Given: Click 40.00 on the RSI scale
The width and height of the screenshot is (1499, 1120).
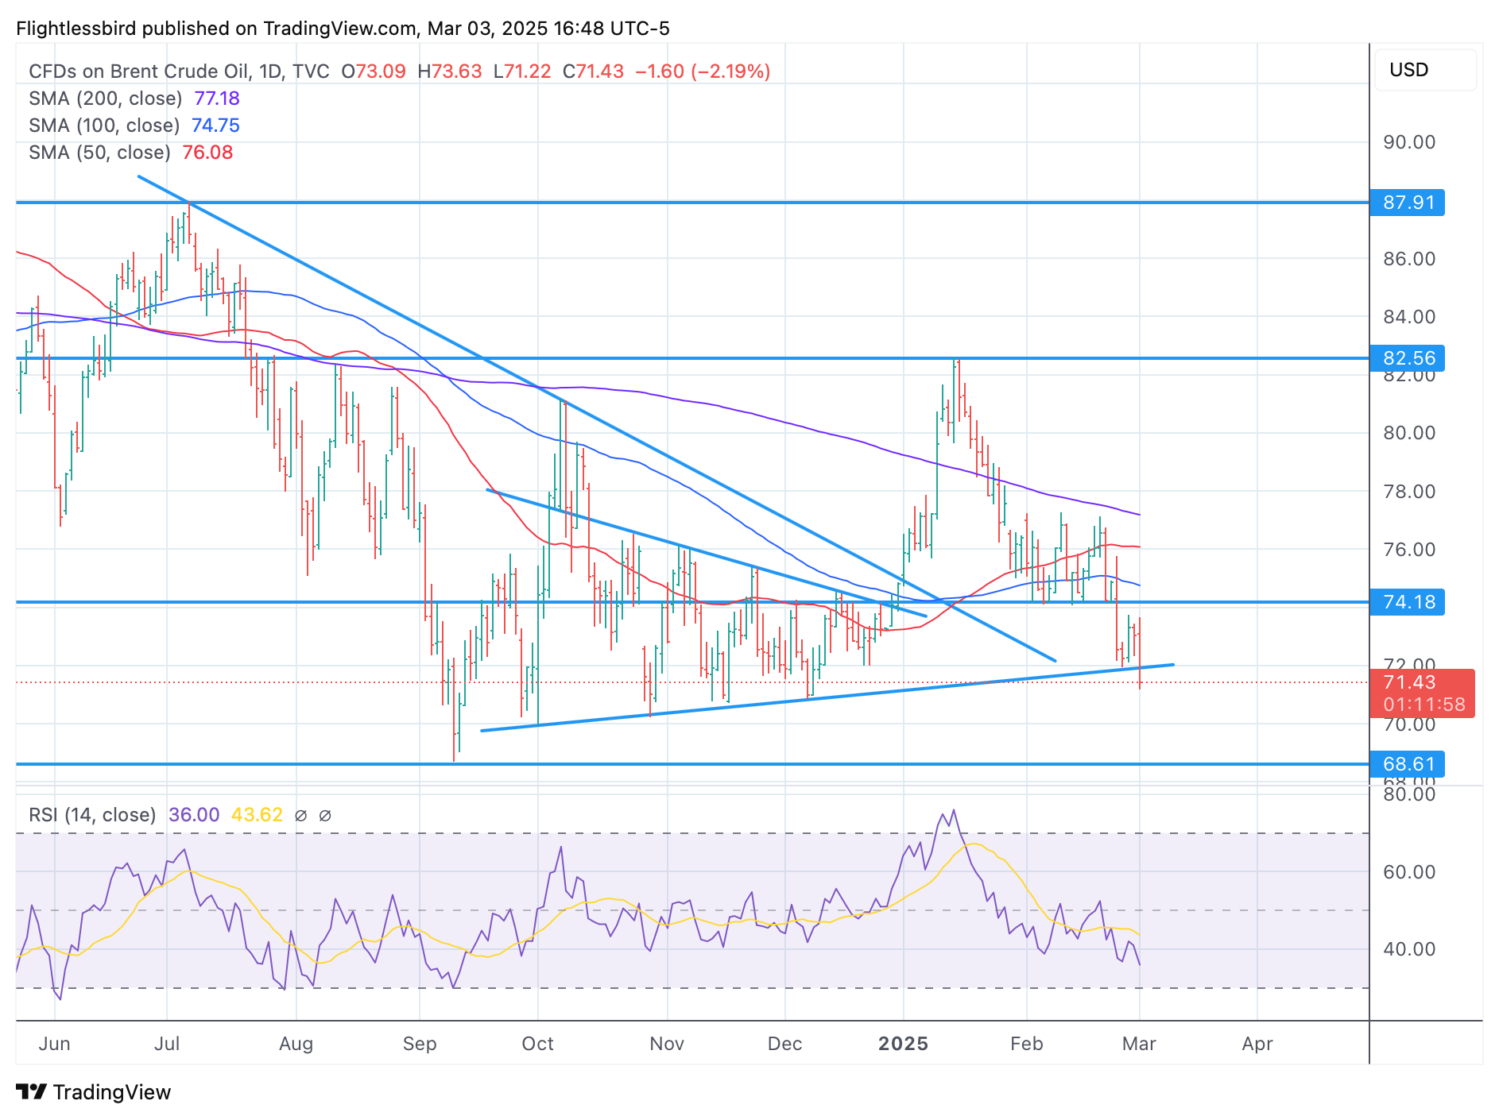Looking at the screenshot, I should [x=1409, y=949].
